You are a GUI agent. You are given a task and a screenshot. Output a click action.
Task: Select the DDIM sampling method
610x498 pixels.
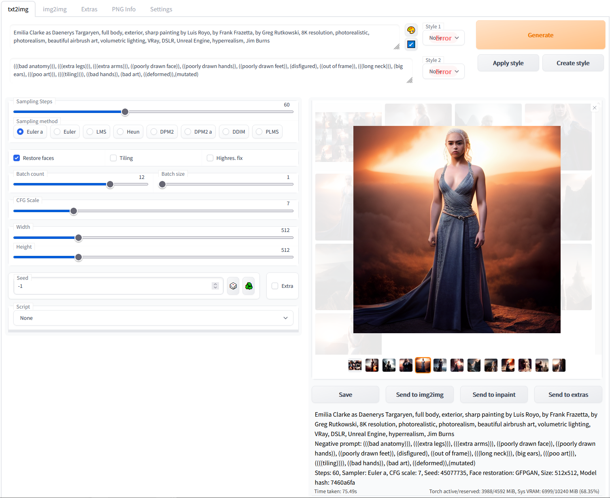coord(226,132)
